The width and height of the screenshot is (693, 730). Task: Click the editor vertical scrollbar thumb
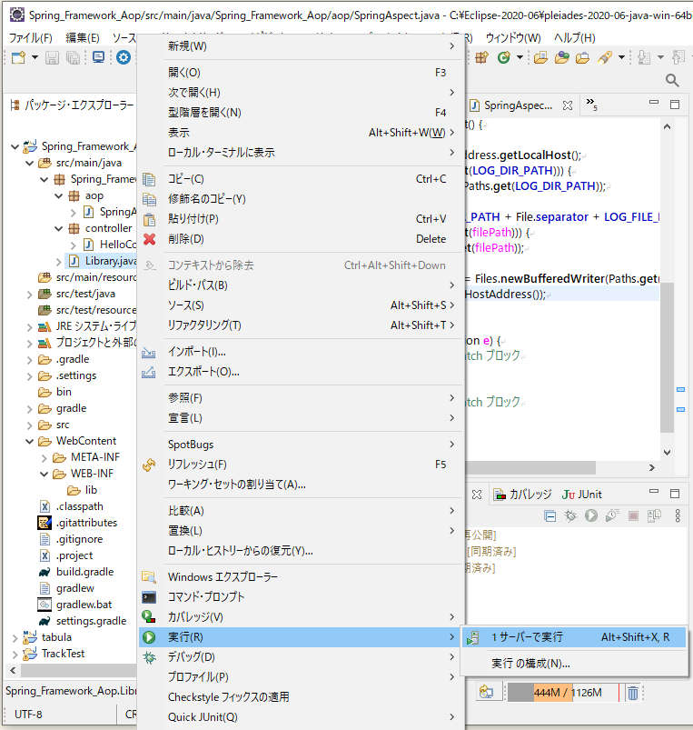coord(667,357)
